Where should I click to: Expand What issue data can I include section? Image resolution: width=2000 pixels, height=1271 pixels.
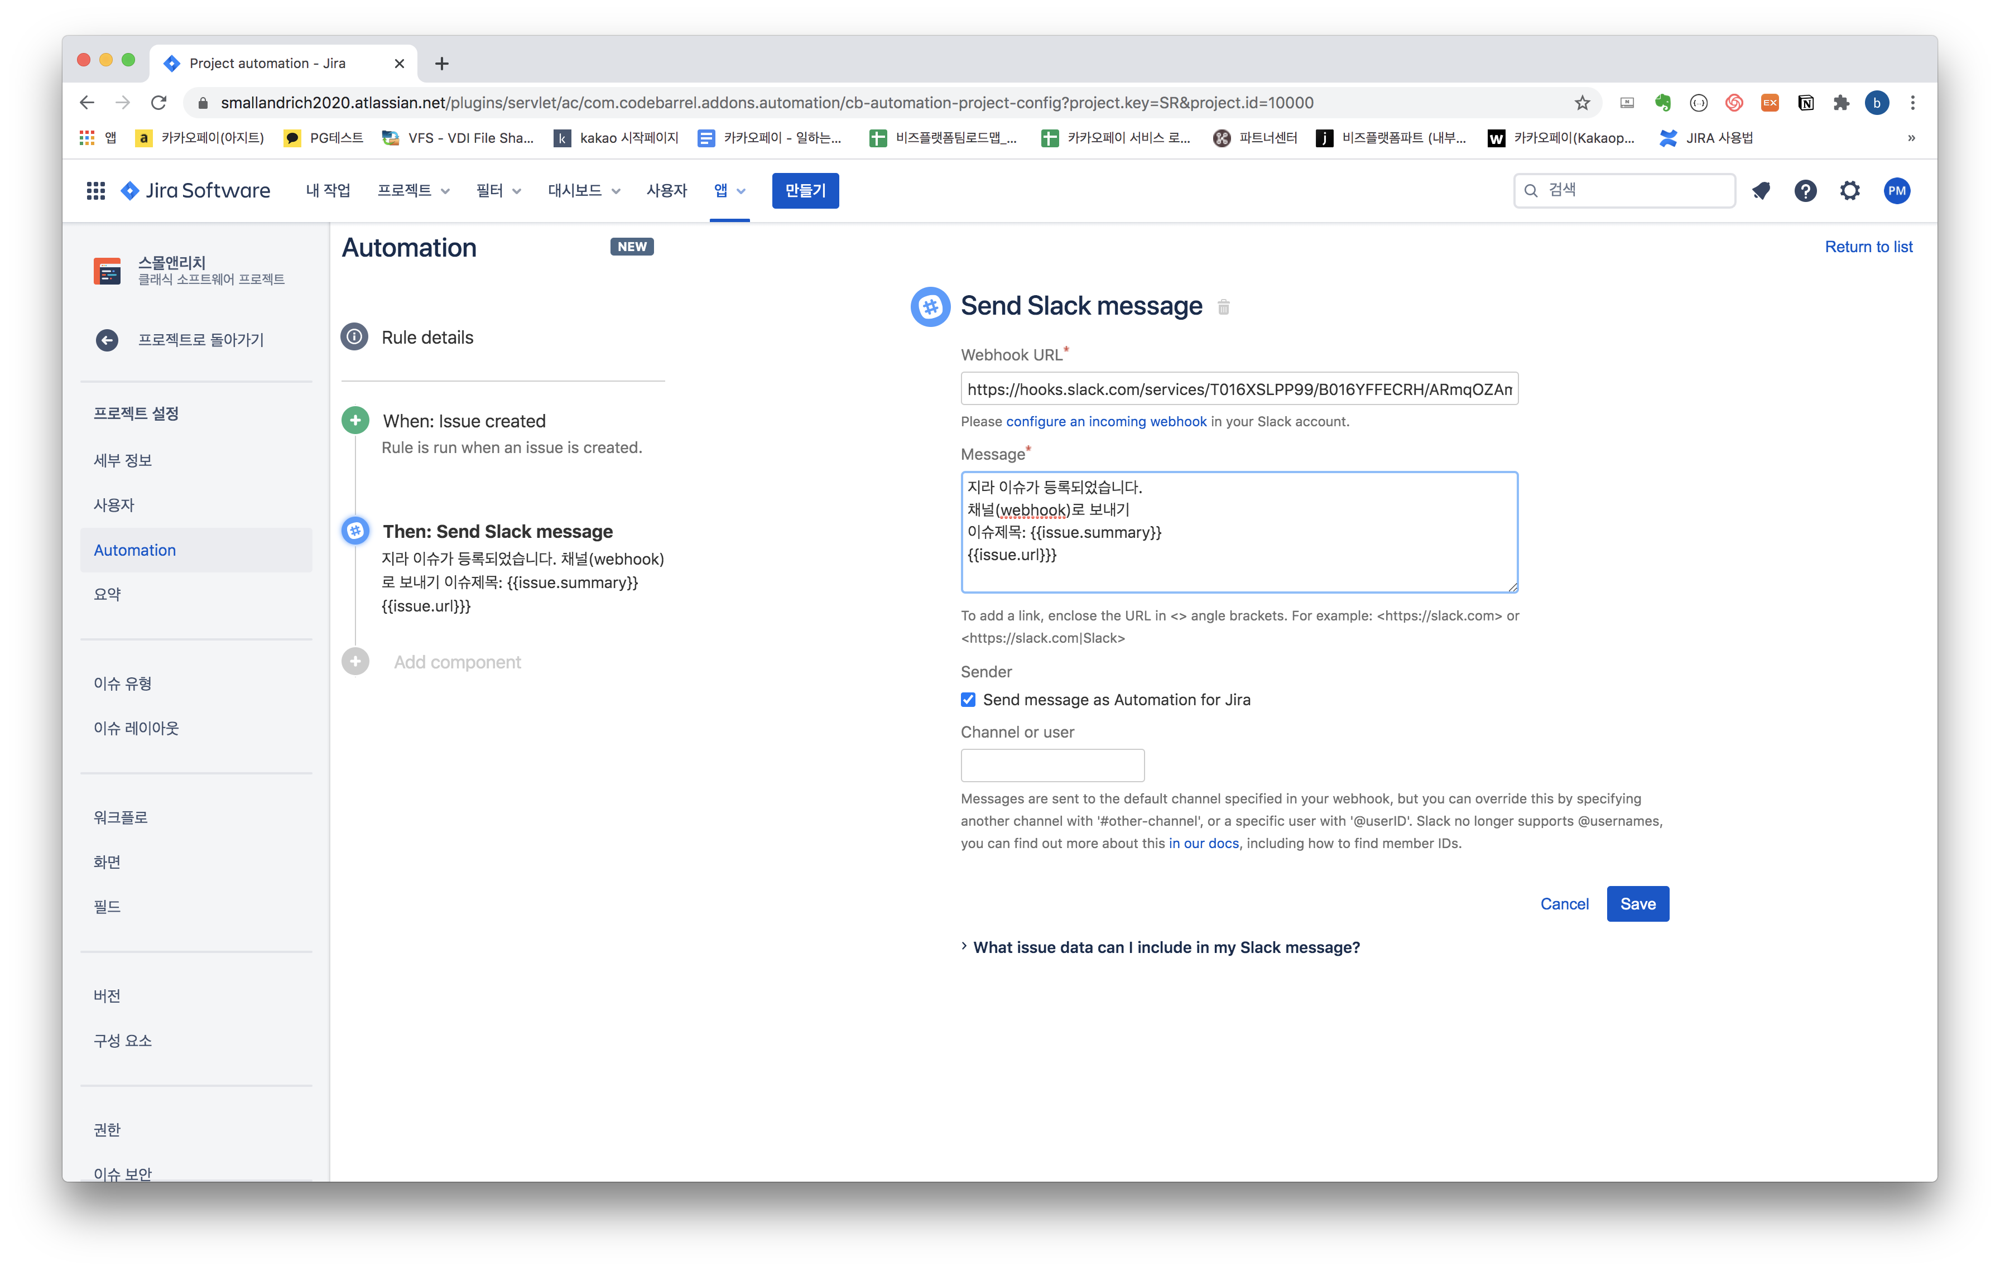(x=1165, y=947)
